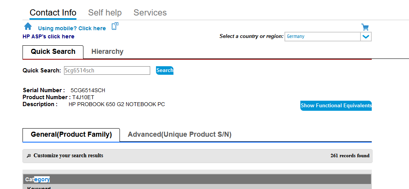This screenshot has height=189, width=409.
Task: Click HP PROBOOK 650 G2 NOTEBOOK PC description
Action: (x=116, y=105)
